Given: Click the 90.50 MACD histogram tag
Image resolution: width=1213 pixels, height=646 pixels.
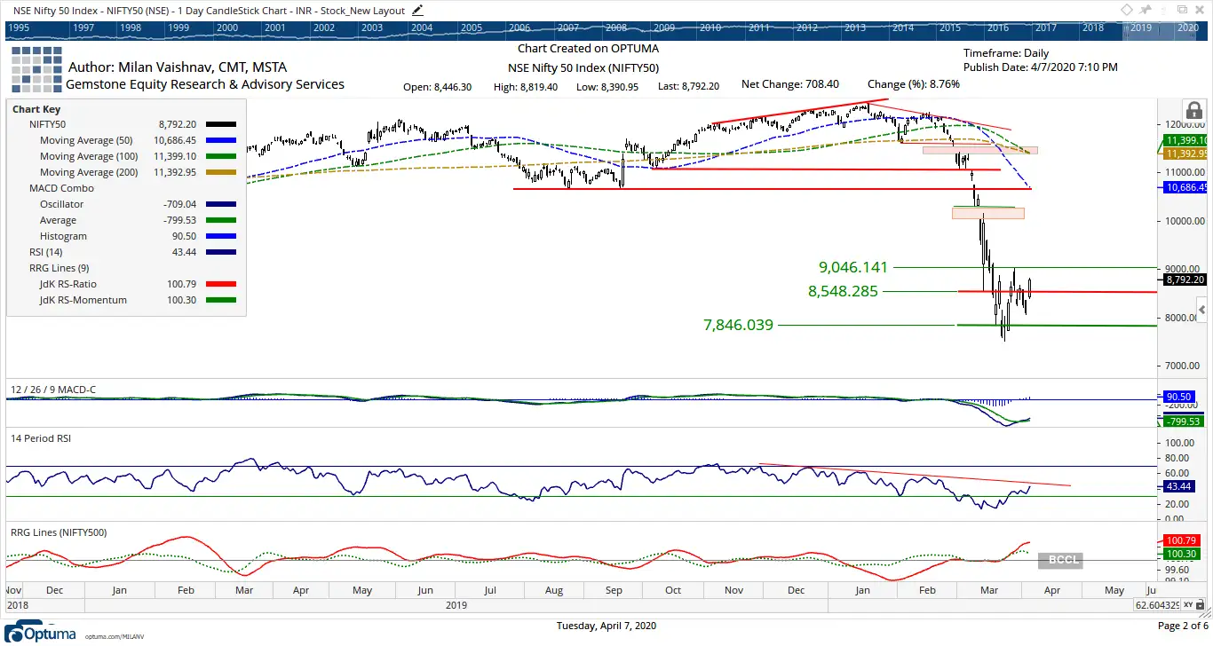Looking at the screenshot, I should [1177, 397].
